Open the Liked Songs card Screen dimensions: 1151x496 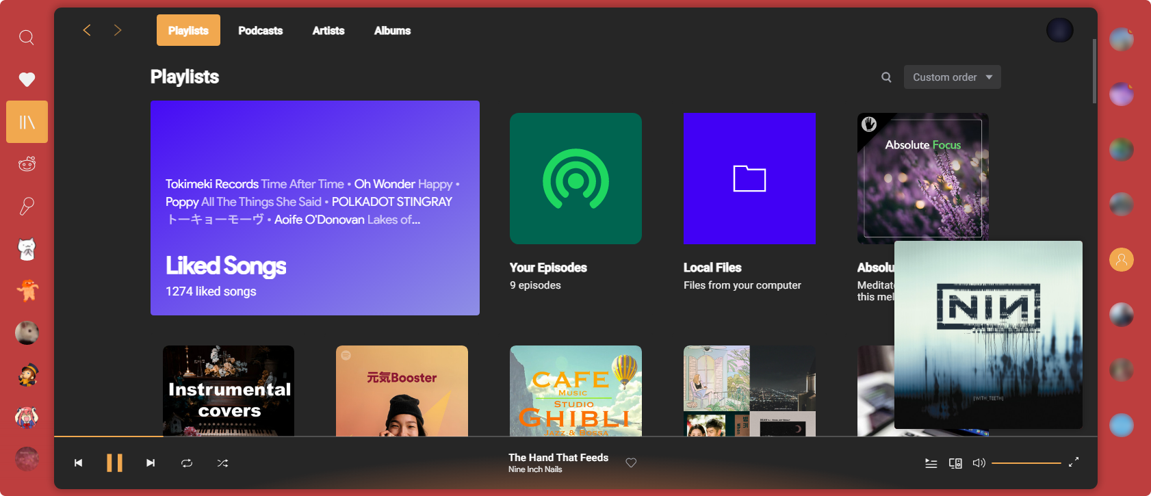pyautogui.click(x=315, y=208)
